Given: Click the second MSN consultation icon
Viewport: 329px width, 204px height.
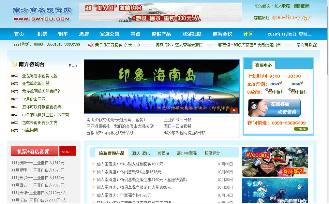Looking at the screenshot, I should click(x=297, y=84).
